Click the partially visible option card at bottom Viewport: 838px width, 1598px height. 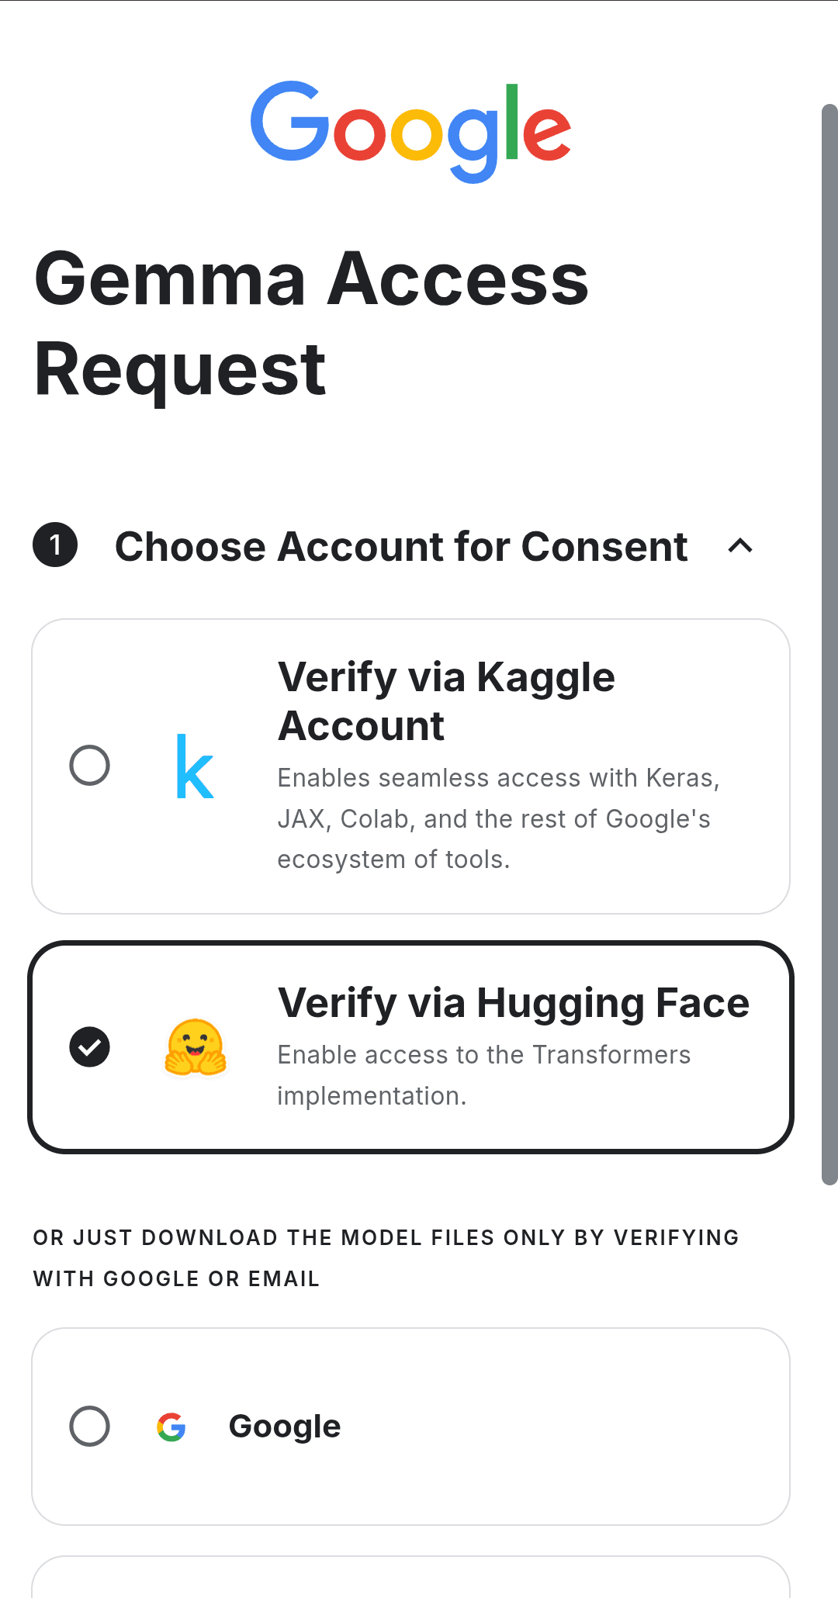410,1577
